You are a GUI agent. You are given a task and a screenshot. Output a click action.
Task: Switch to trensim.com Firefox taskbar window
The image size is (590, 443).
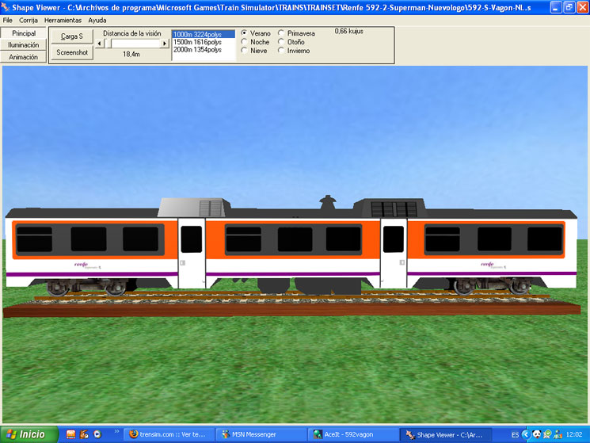(168, 434)
